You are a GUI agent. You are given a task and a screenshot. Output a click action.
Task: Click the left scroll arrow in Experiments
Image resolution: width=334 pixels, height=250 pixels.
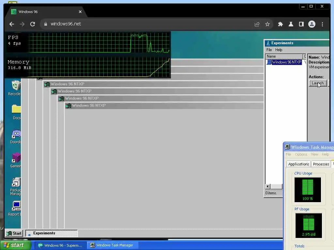tap(268, 187)
